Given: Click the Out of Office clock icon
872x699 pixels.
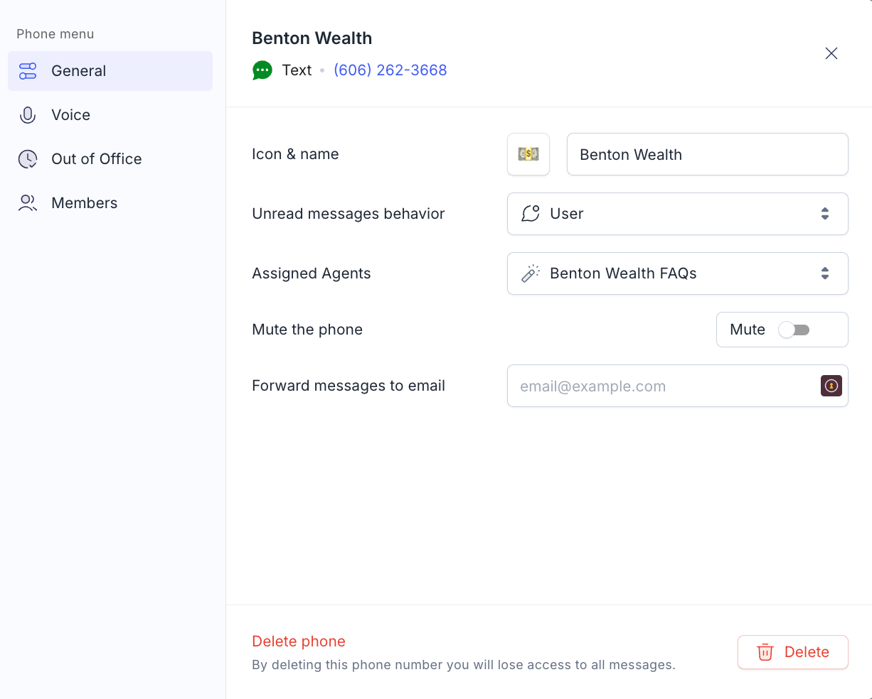Looking at the screenshot, I should coord(28,159).
